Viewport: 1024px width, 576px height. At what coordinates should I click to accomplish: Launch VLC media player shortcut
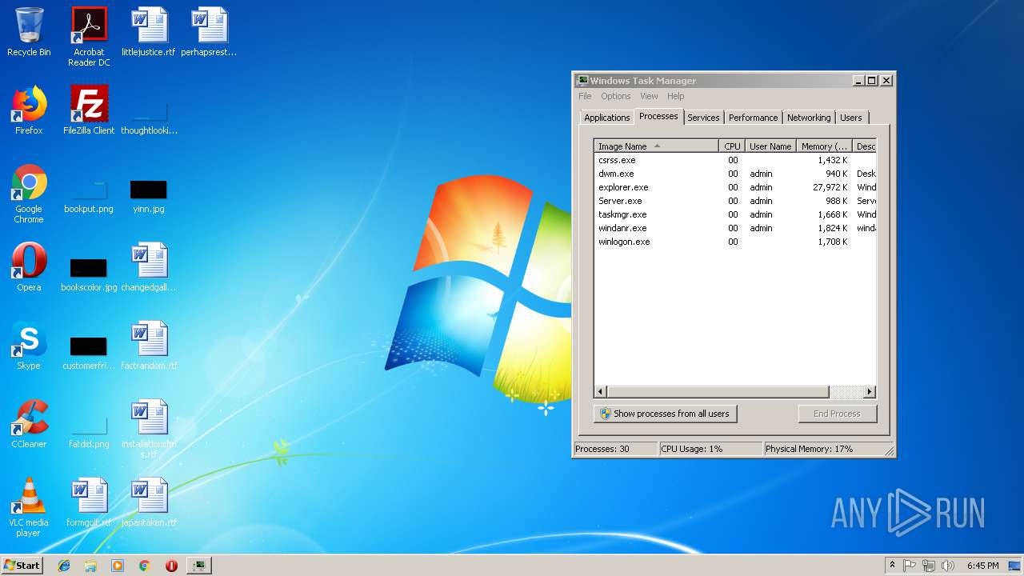pos(29,507)
